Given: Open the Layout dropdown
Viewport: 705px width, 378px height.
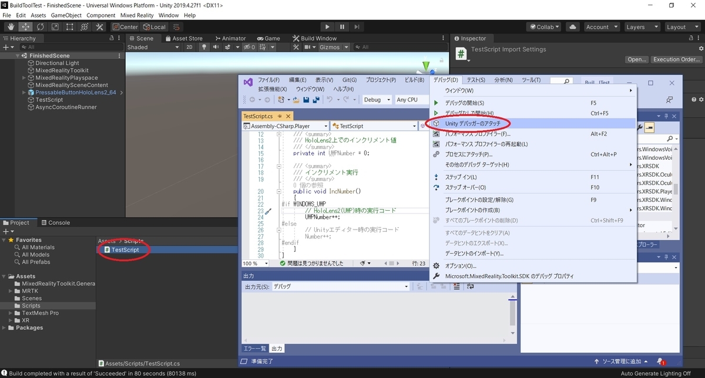Looking at the screenshot, I should [x=681, y=27].
